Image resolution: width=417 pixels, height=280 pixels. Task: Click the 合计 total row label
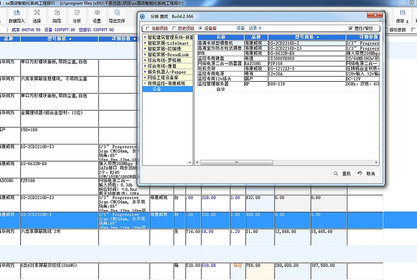221,89
